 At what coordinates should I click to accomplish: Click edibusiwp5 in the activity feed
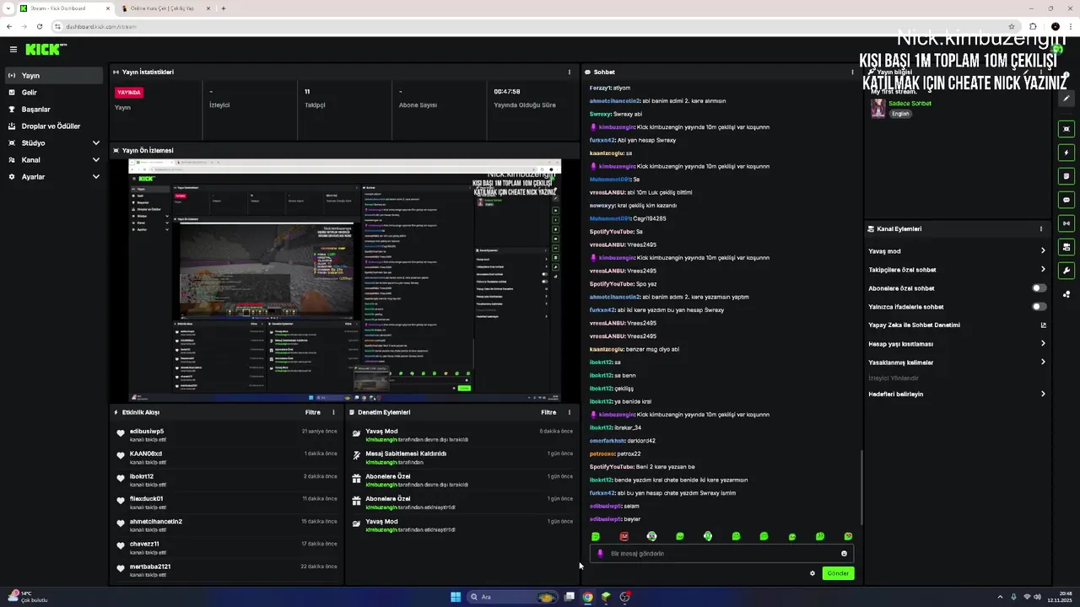147,432
